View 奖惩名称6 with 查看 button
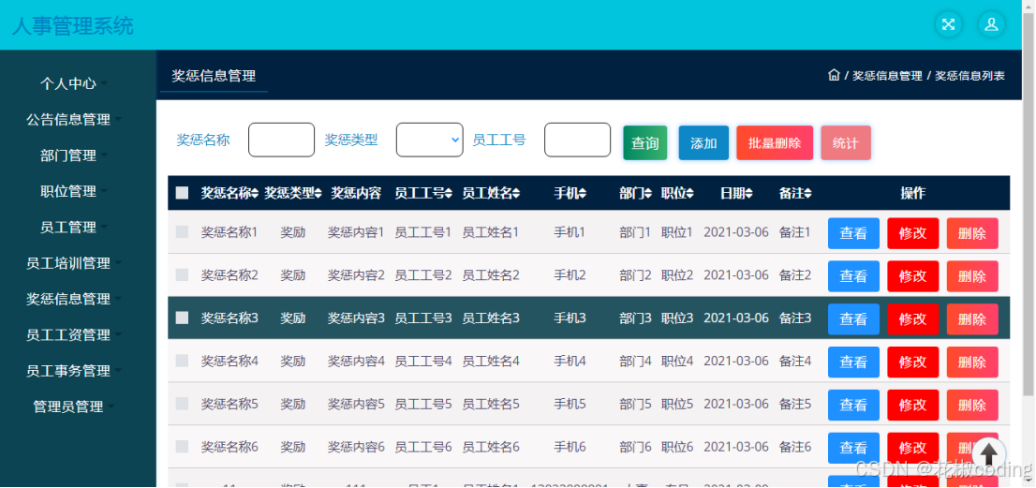 tap(853, 448)
